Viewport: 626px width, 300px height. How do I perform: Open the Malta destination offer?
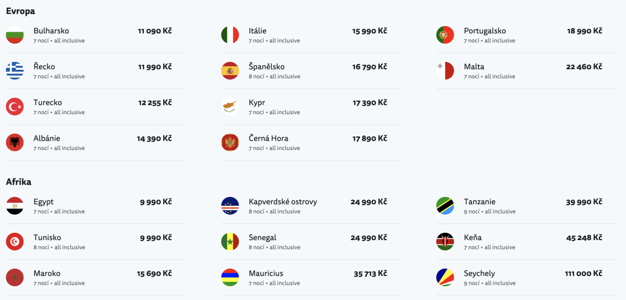(x=474, y=67)
